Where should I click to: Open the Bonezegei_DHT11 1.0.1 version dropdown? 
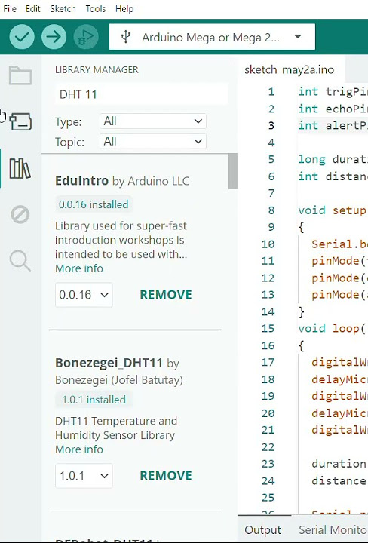click(84, 476)
